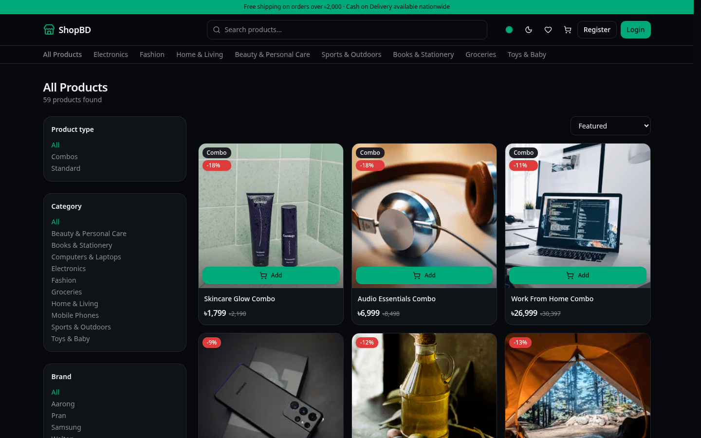Click price ৳26,999 on Work combo
The height and width of the screenshot is (438, 701).
tap(524, 313)
